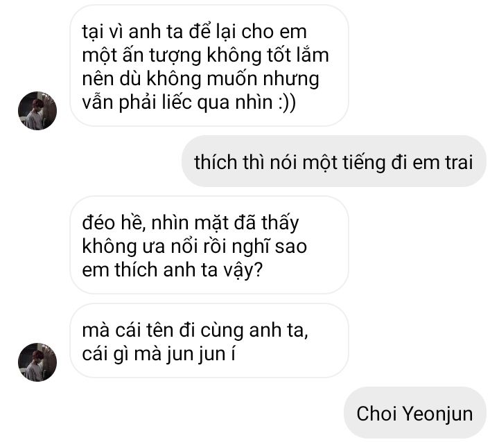499x442 pixels.
Task: Click the ':))' emoticon text
Action: [x=287, y=103]
